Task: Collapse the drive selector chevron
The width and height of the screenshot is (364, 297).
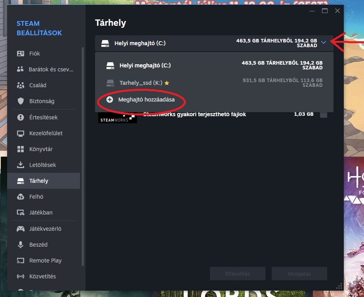Action: pos(324,42)
